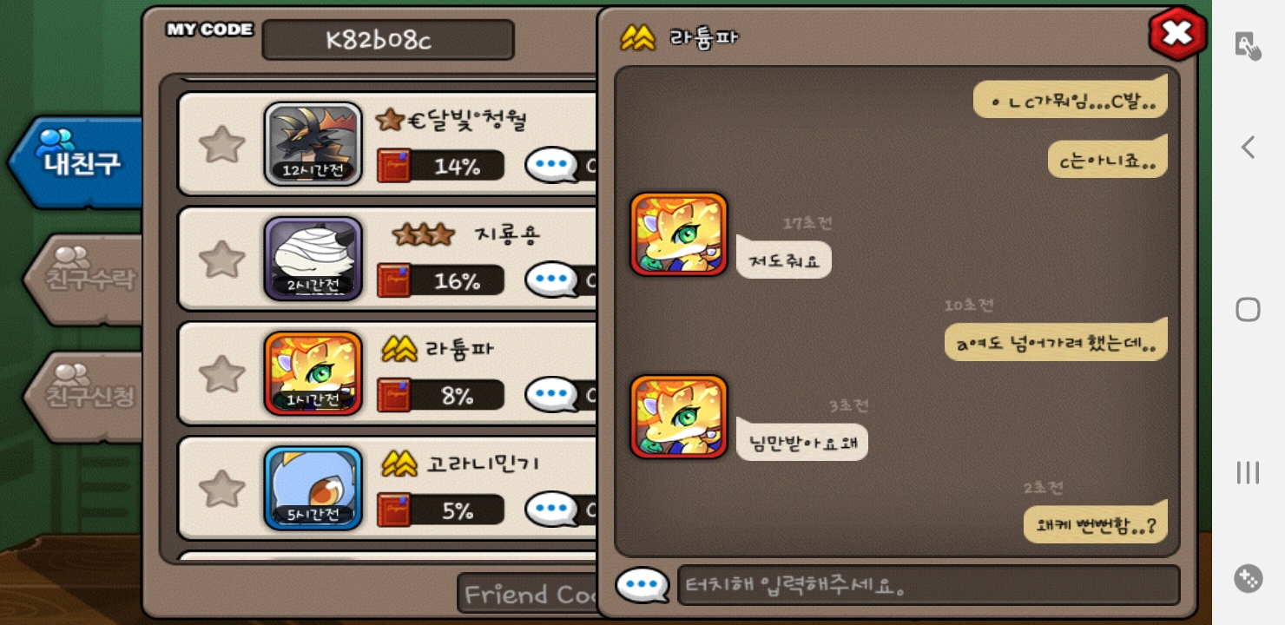Click the Friend Code button
1285x625 pixels.
(x=528, y=594)
